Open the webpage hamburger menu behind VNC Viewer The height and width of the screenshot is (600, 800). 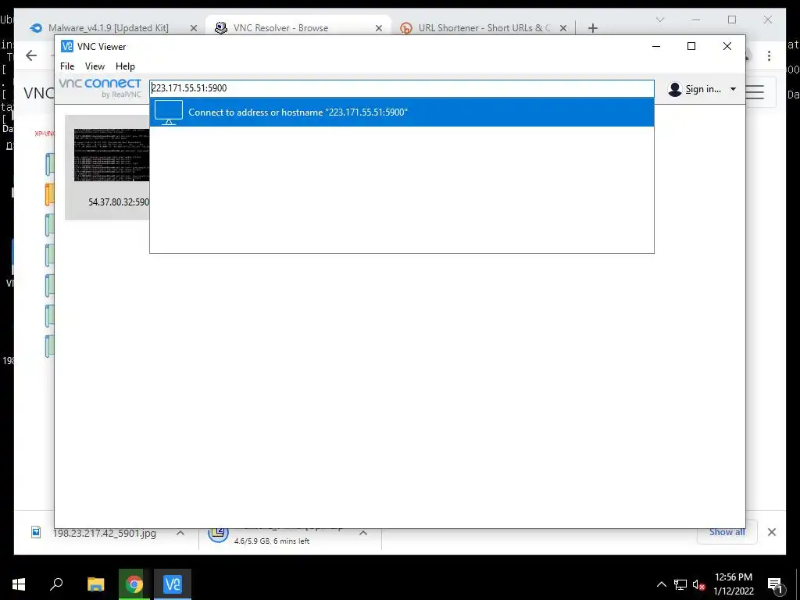coord(755,92)
